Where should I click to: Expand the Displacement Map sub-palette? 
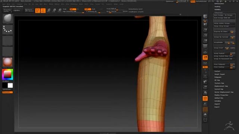click(221, 86)
